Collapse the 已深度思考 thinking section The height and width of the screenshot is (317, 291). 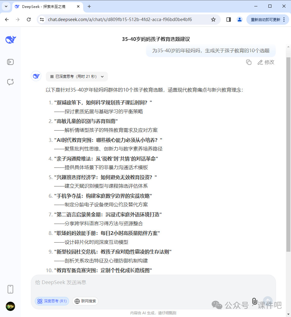(x=102, y=77)
